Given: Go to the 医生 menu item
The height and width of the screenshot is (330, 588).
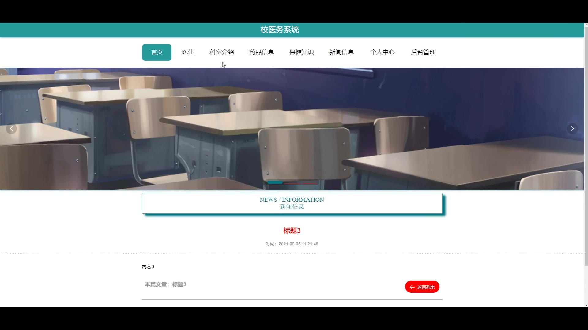Looking at the screenshot, I should point(188,52).
